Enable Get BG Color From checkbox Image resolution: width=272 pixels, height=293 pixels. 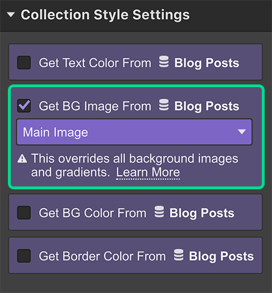(x=24, y=213)
